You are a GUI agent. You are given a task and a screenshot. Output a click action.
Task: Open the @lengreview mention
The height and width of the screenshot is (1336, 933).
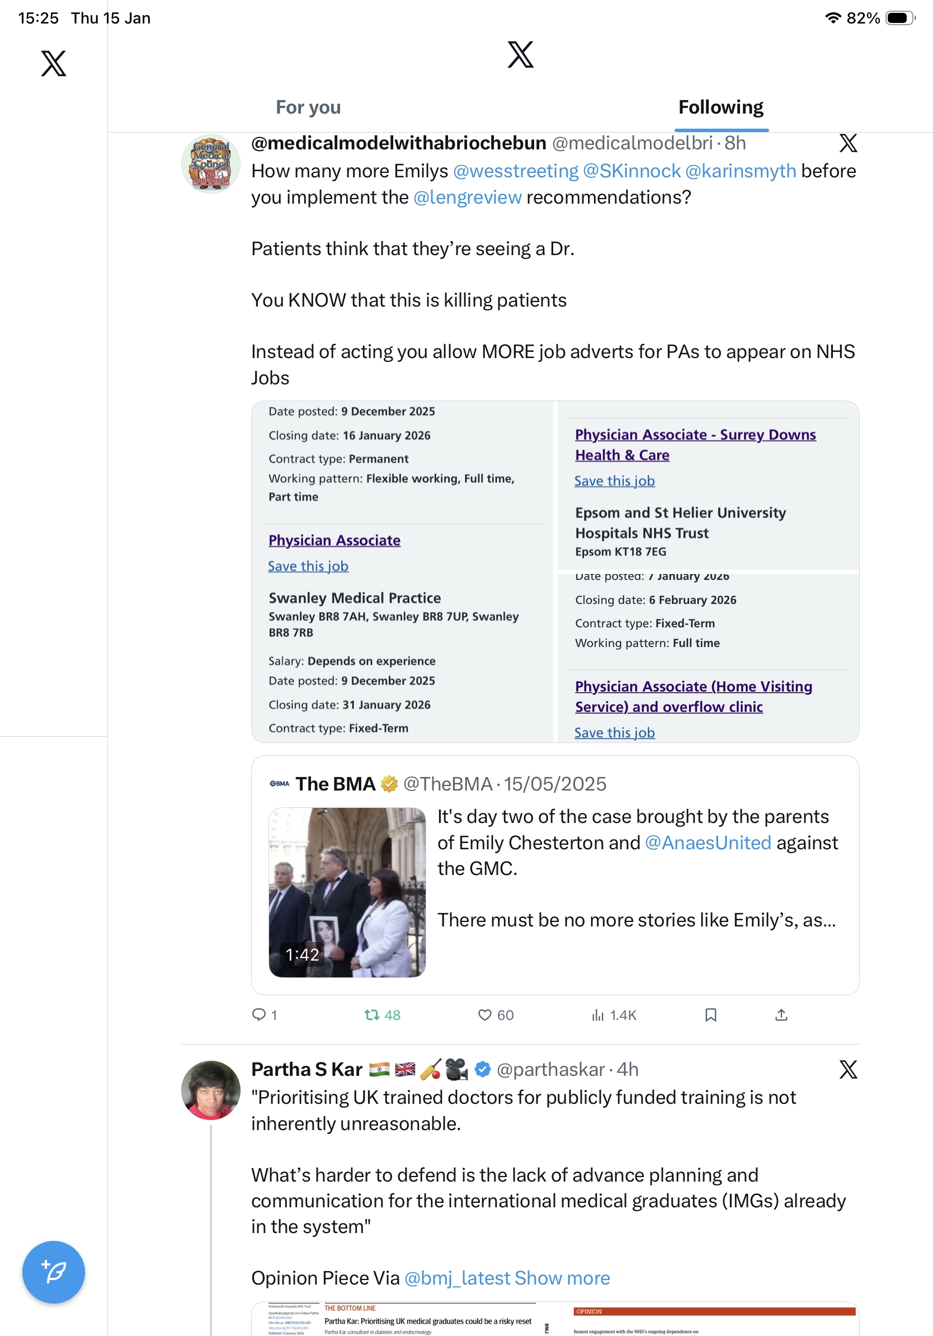click(x=467, y=197)
